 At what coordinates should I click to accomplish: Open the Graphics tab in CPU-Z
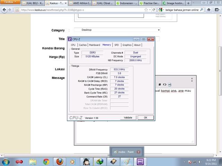pyautogui.click(x=127, y=45)
